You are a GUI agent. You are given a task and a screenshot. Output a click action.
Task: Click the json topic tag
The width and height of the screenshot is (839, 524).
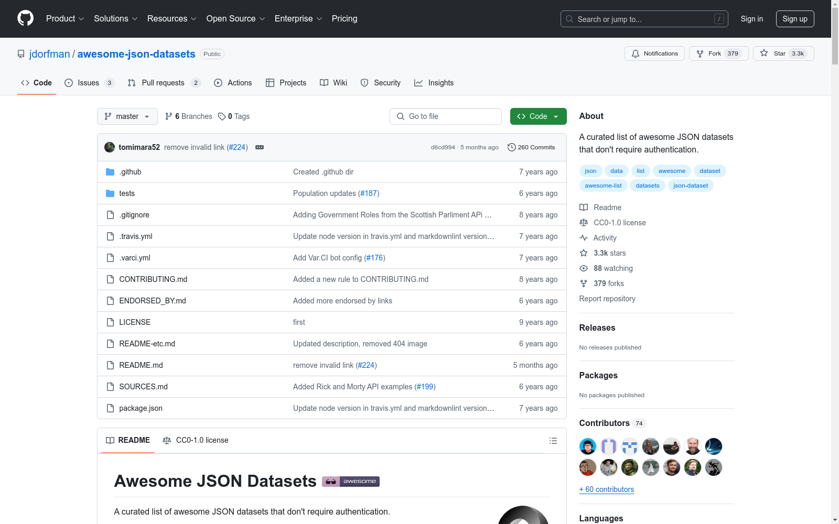click(590, 171)
